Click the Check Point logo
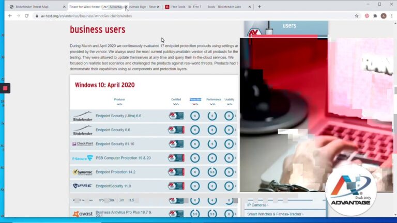397x223 pixels. click(83, 144)
